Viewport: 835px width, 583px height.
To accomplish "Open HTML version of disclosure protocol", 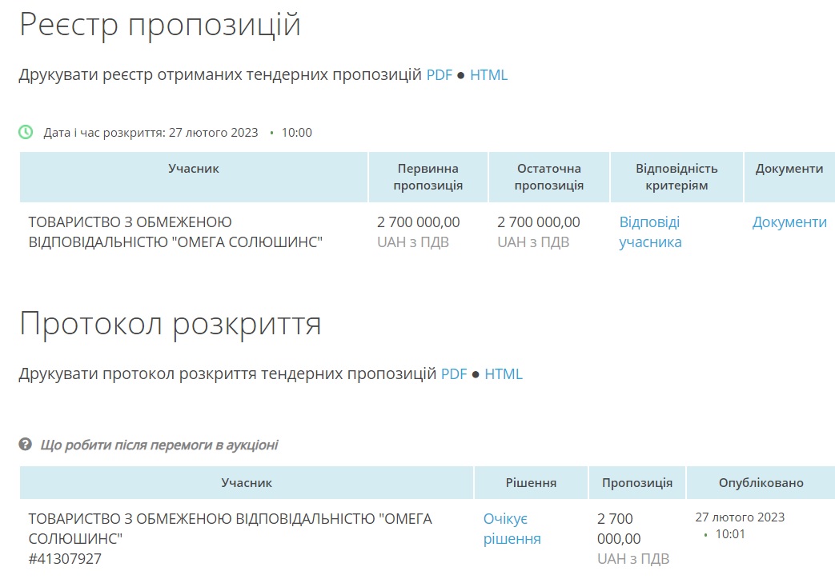I will 504,374.
